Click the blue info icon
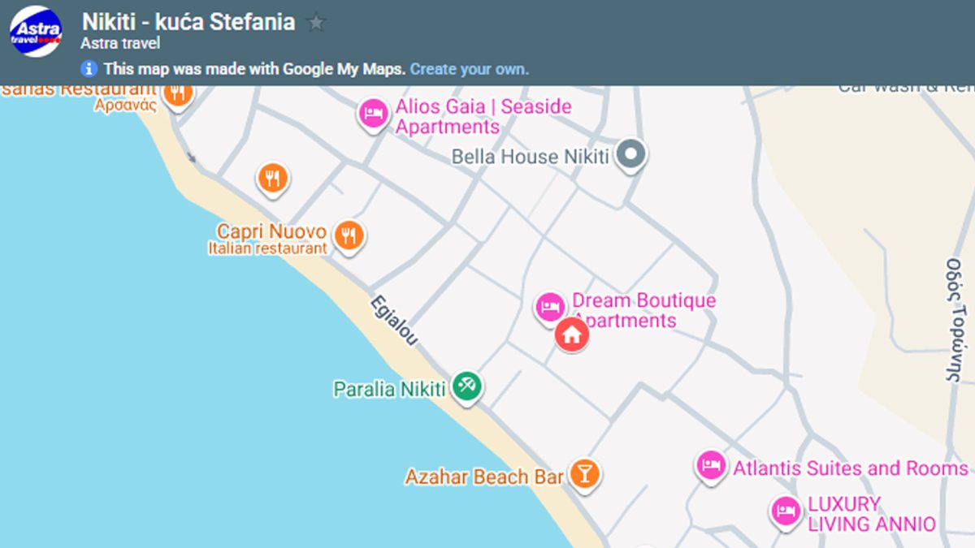 click(89, 69)
